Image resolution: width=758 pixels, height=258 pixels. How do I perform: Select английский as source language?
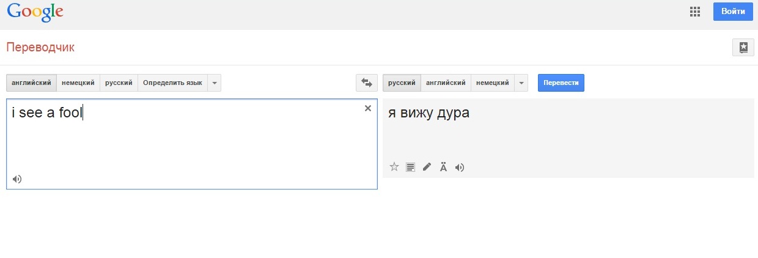point(31,83)
